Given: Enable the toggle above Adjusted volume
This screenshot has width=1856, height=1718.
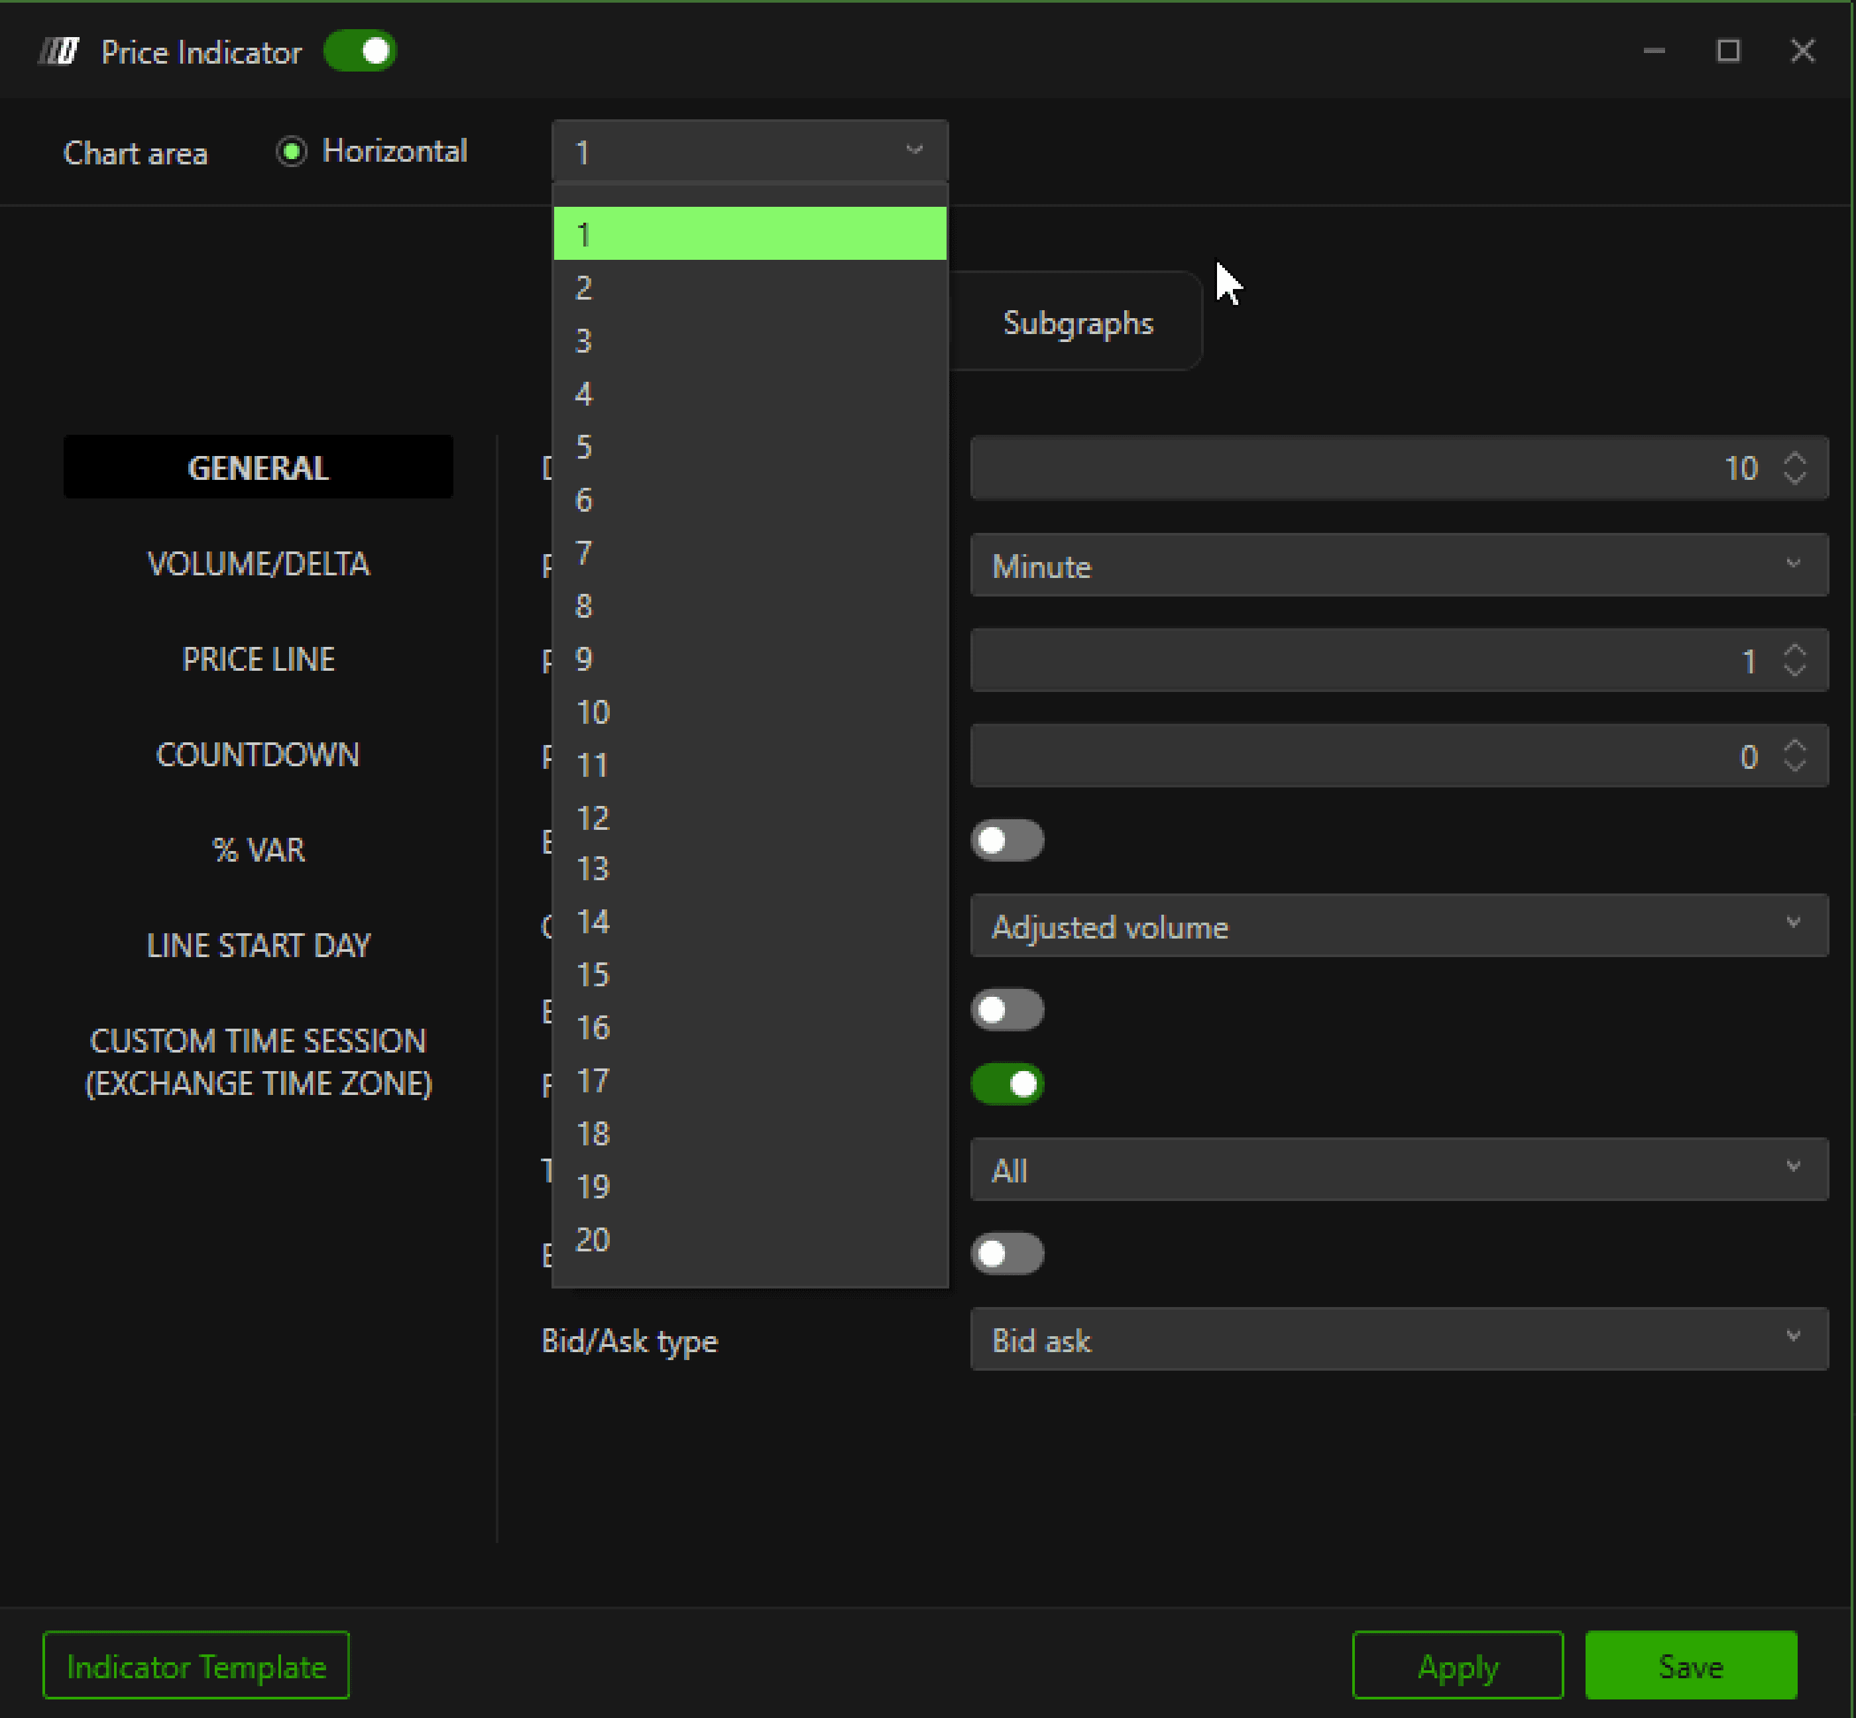Looking at the screenshot, I should click(x=1007, y=840).
